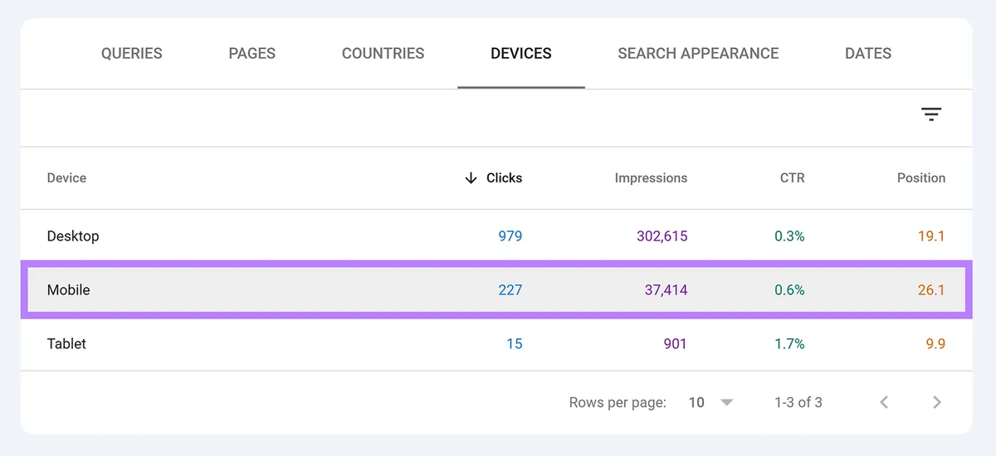Click the 1-3 of 3 pagination text

(x=798, y=402)
